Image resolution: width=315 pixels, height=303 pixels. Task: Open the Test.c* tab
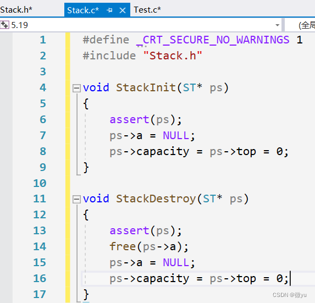point(147,10)
